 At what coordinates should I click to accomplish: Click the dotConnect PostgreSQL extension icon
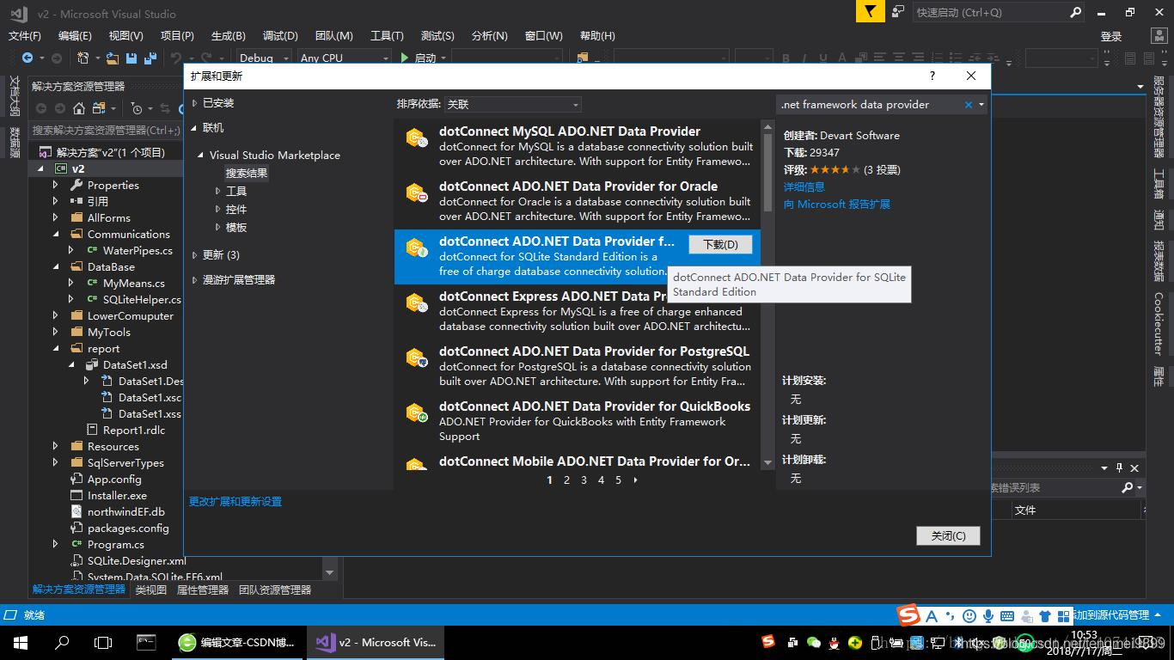coord(417,357)
